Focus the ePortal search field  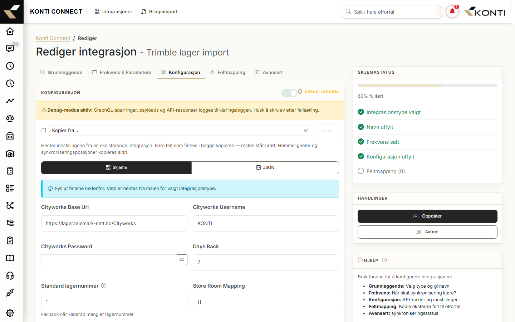392,12
